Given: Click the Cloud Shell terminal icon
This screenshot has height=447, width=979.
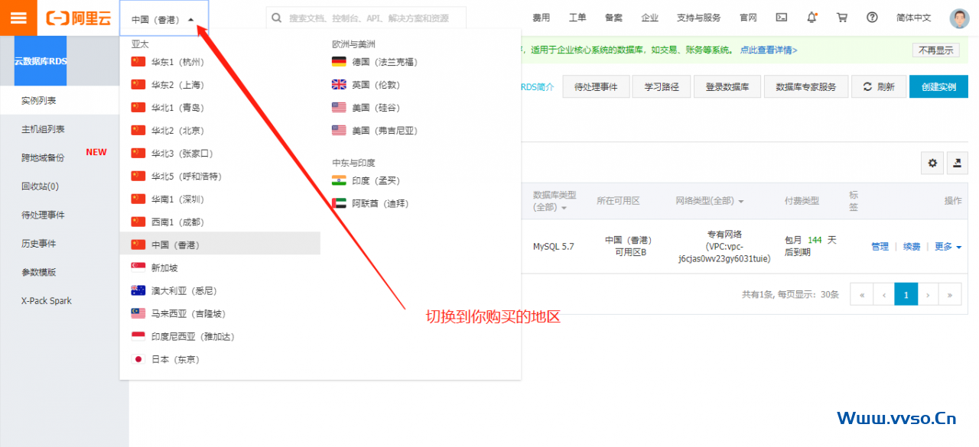Looking at the screenshot, I should (781, 18).
